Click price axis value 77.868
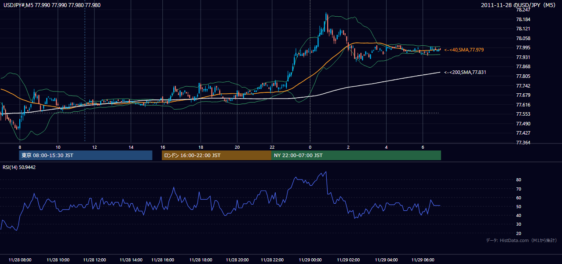The image size is (562, 264). point(523,67)
